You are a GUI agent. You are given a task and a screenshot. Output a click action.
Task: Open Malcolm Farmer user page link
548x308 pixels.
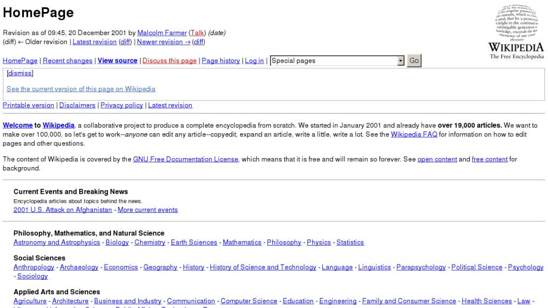[x=162, y=33]
